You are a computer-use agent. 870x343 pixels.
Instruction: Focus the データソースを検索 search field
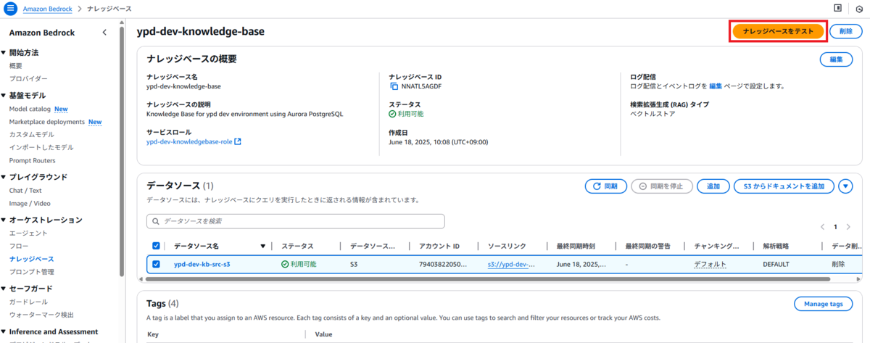pos(296,221)
